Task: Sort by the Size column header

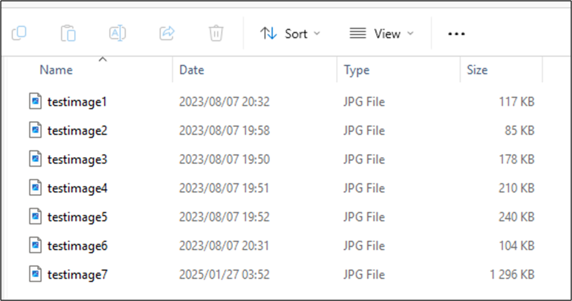Action: click(x=477, y=70)
